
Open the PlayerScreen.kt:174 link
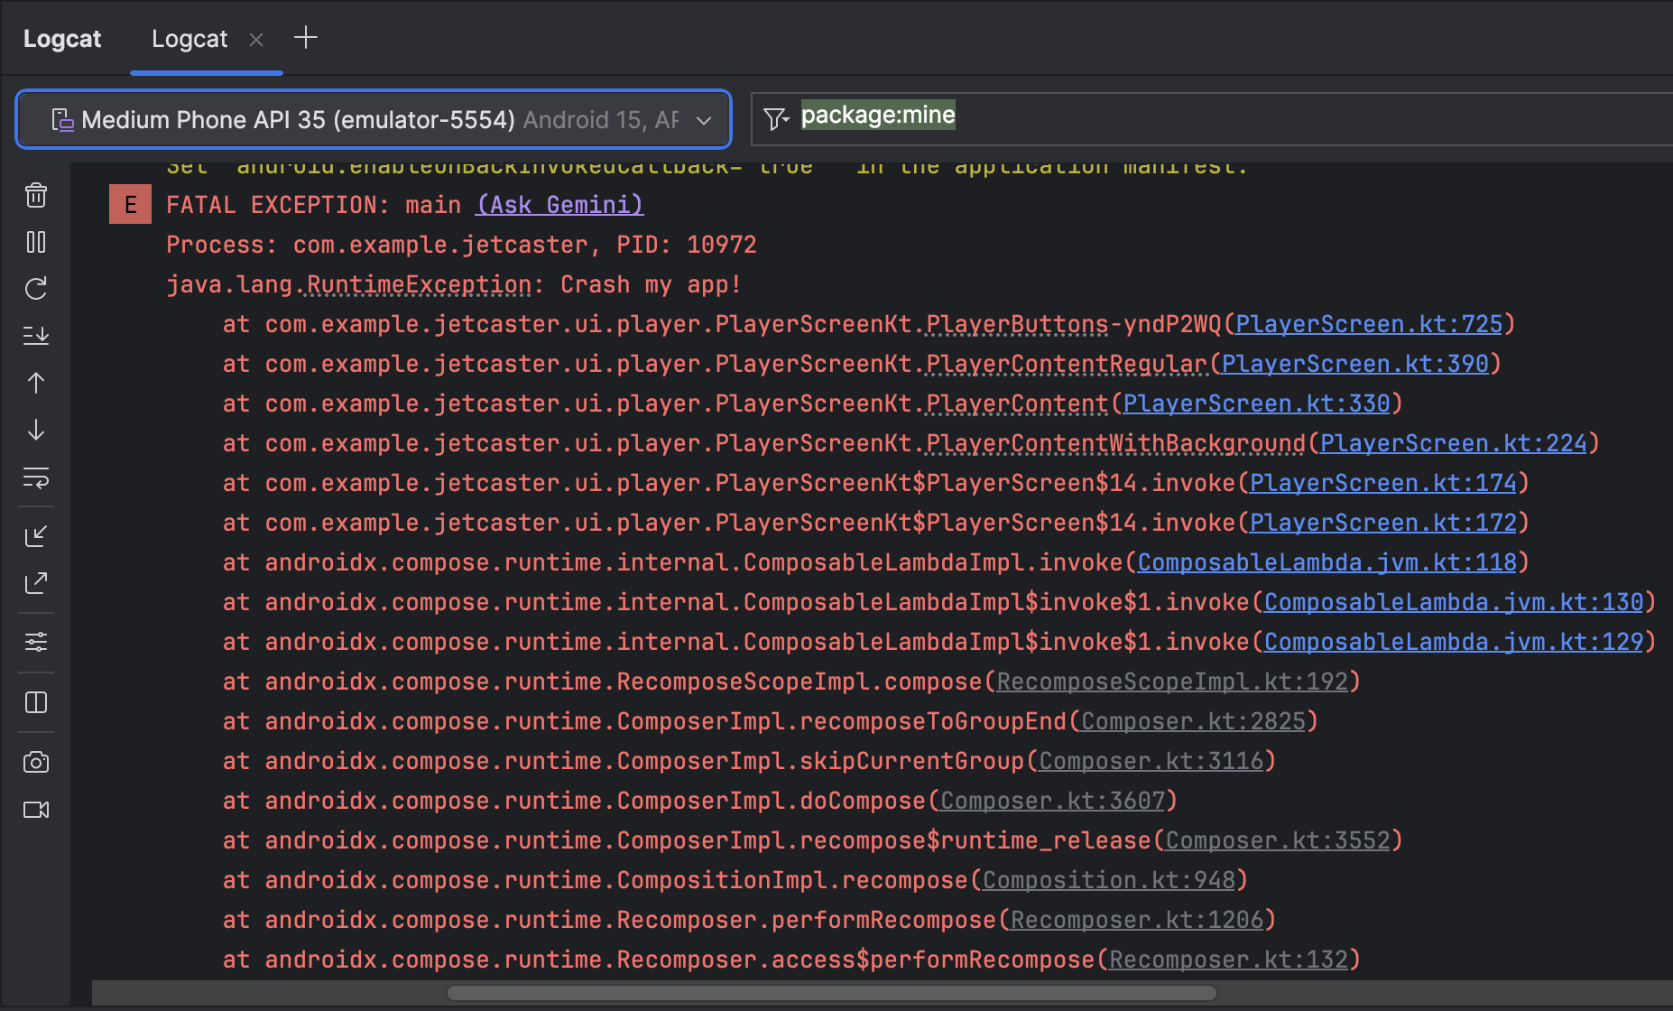[x=1383, y=483]
